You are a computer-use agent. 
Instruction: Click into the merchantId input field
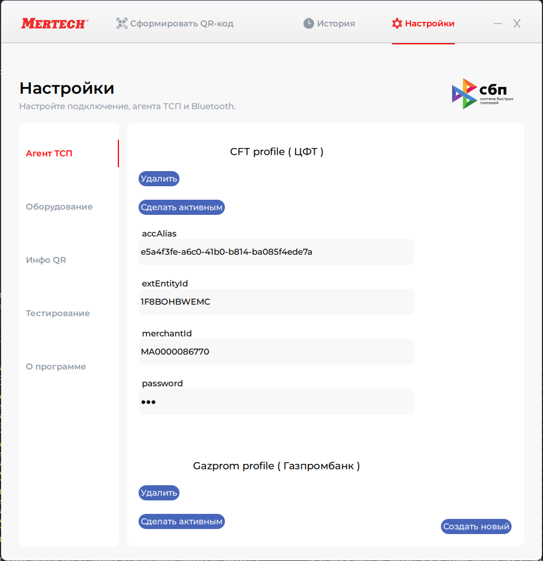click(276, 352)
